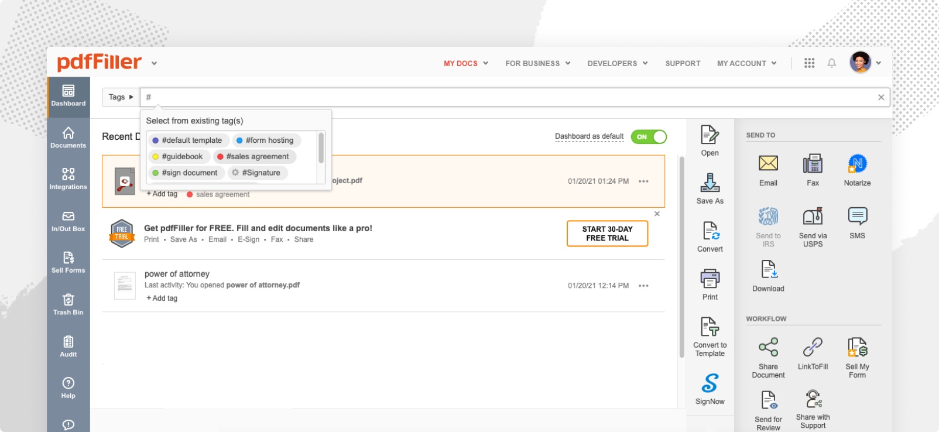Image resolution: width=939 pixels, height=432 pixels.
Task: Open Sell Forms in sidebar
Action: (68, 263)
